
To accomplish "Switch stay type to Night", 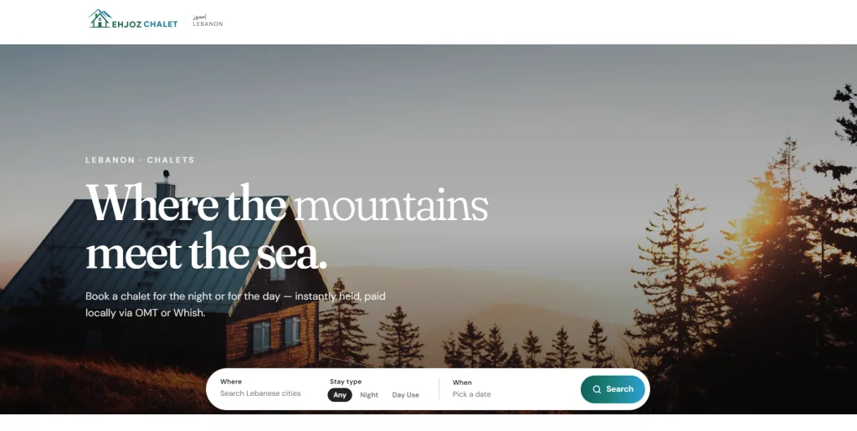I will [x=369, y=395].
